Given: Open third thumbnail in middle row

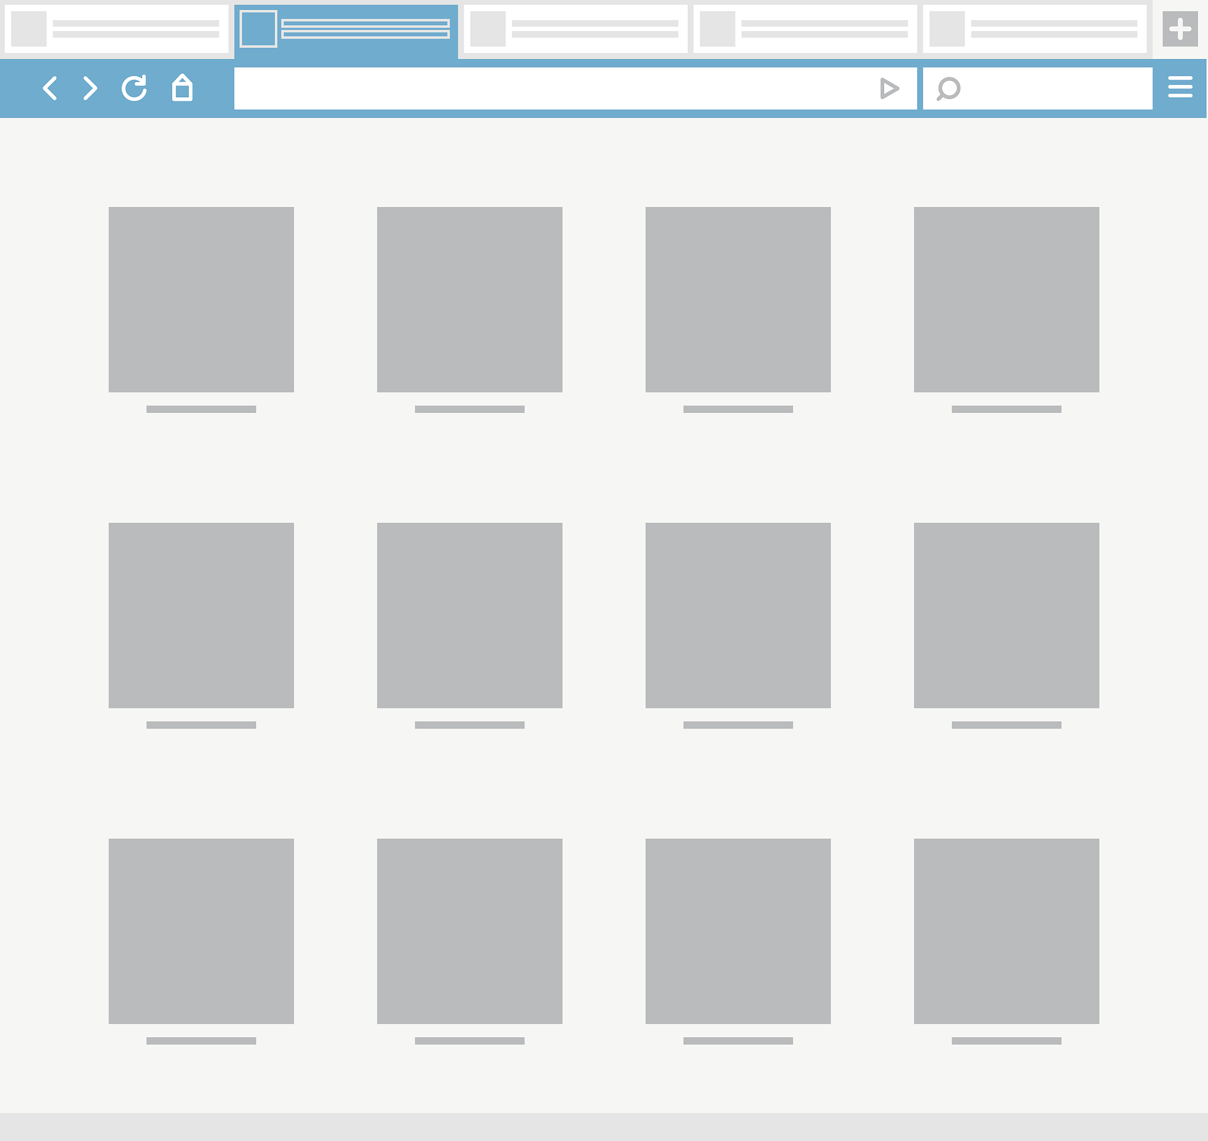Looking at the screenshot, I should pyautogui.click(x=738, y=615).
